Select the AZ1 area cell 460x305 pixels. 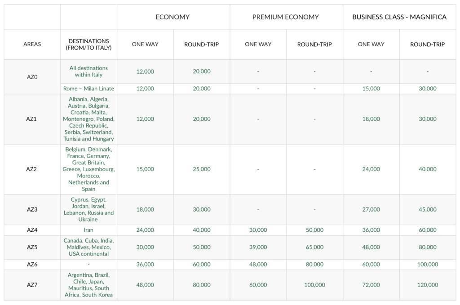[x=32, y=119]
